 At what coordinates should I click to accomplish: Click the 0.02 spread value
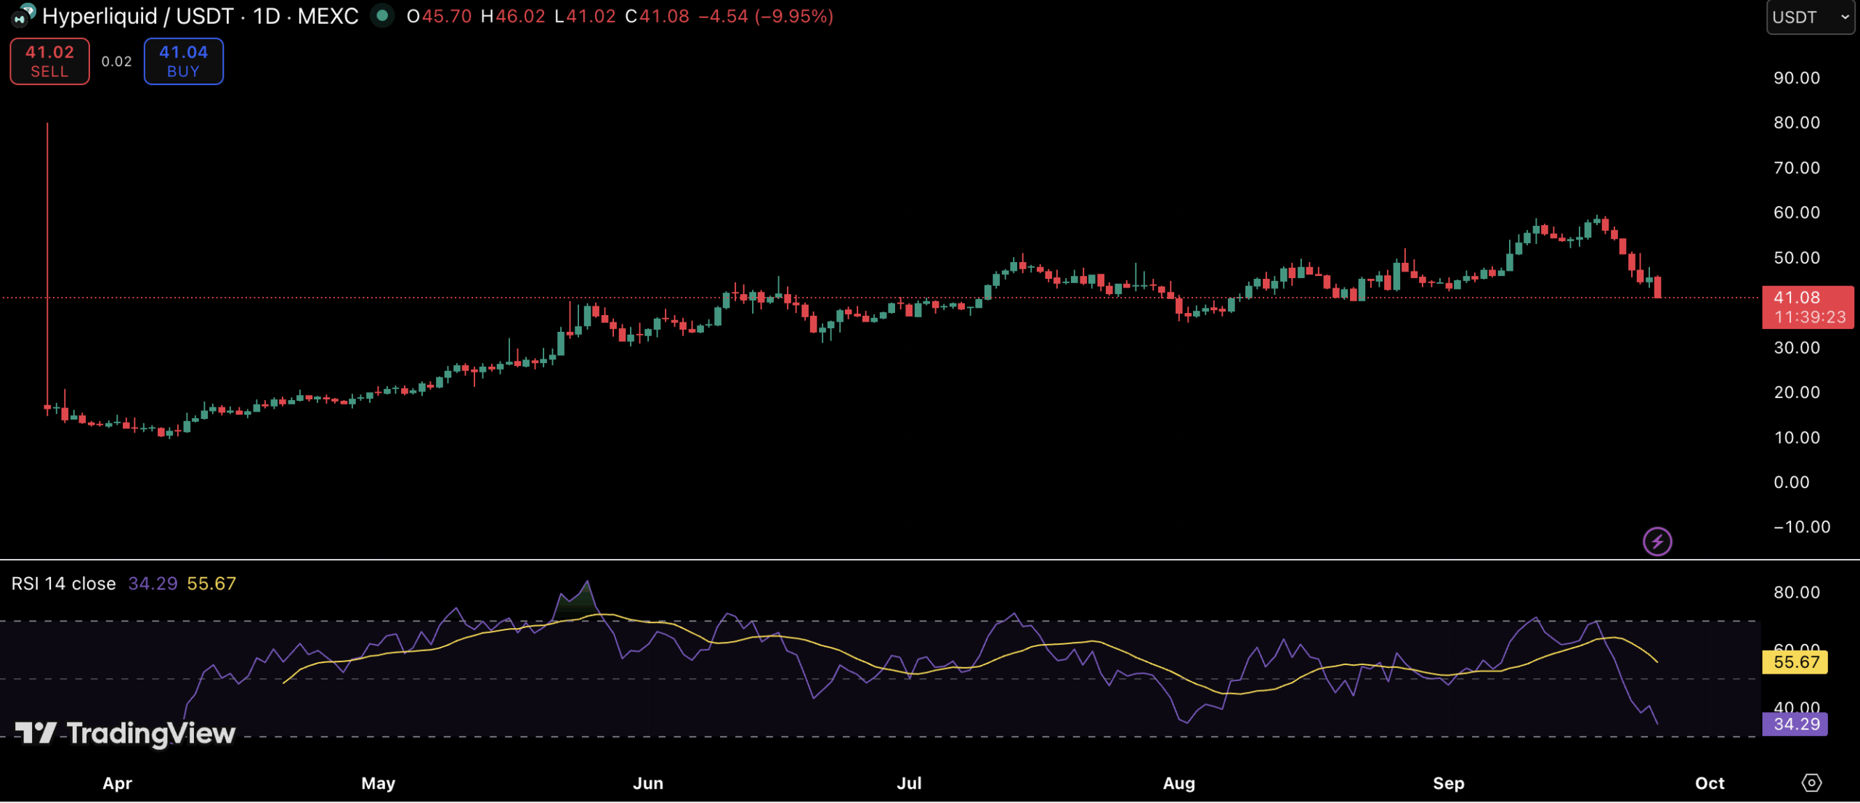pyautogui.click(x=116, y=62)
